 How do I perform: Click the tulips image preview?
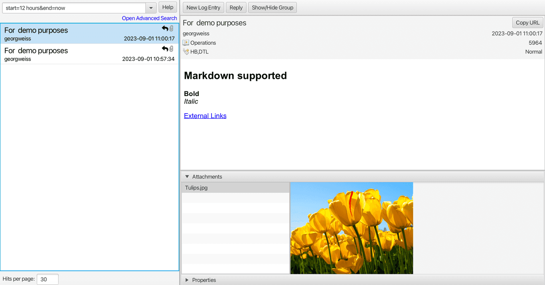351,228
